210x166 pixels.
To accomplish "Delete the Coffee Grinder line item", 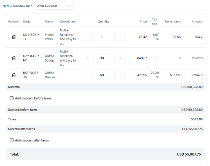I will (x=14, y=75).
